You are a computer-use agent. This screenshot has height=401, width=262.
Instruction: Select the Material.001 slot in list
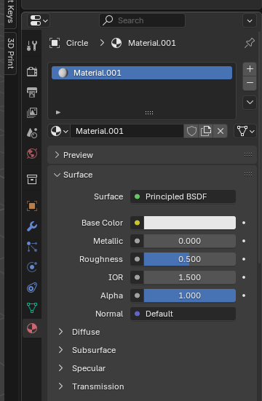click(x=142, y=73)
